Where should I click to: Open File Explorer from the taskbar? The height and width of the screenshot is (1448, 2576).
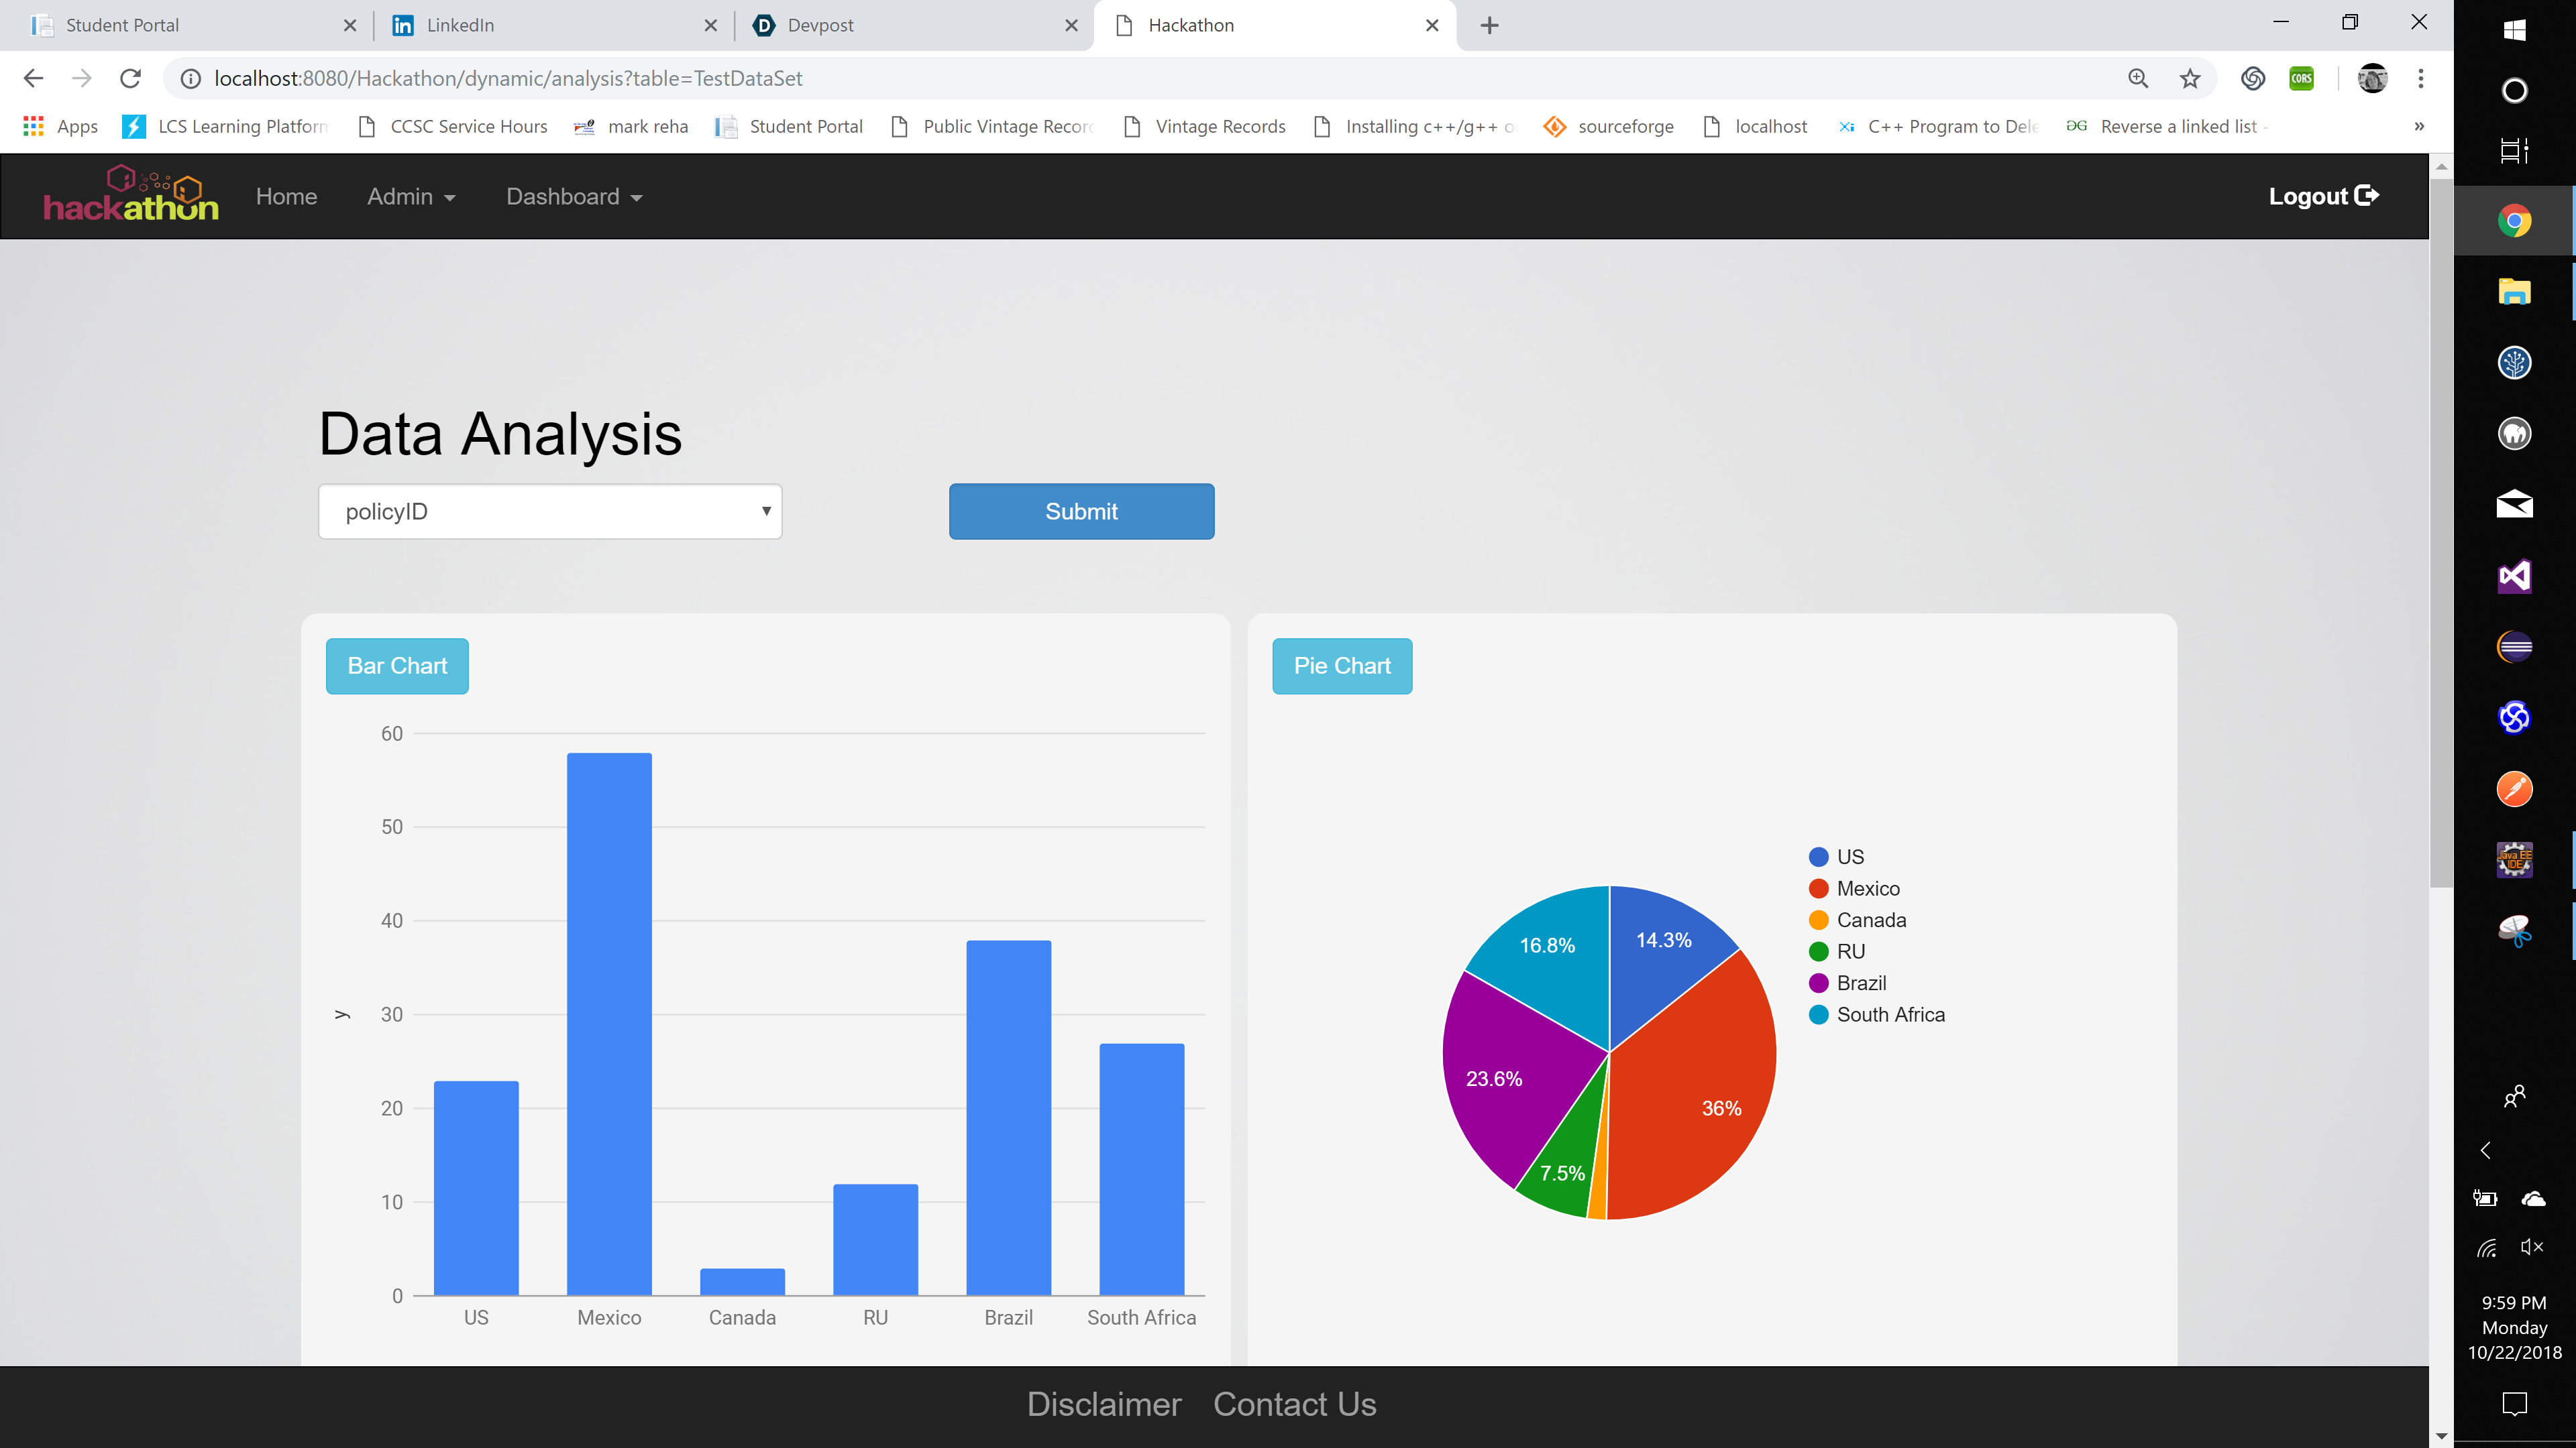click(x=2514, y=292)
